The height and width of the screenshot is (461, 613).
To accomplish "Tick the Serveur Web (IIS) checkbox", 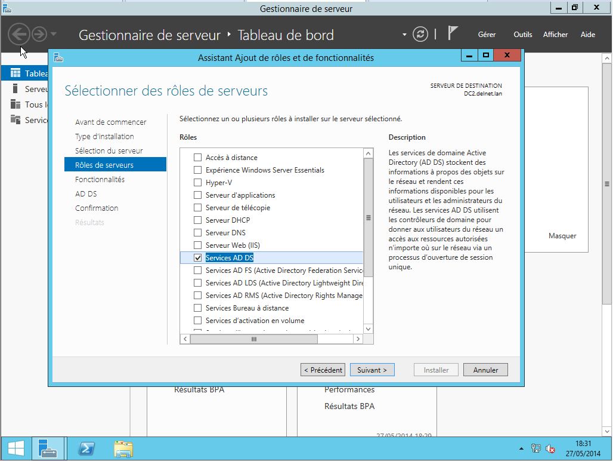I will coord(198,245).
